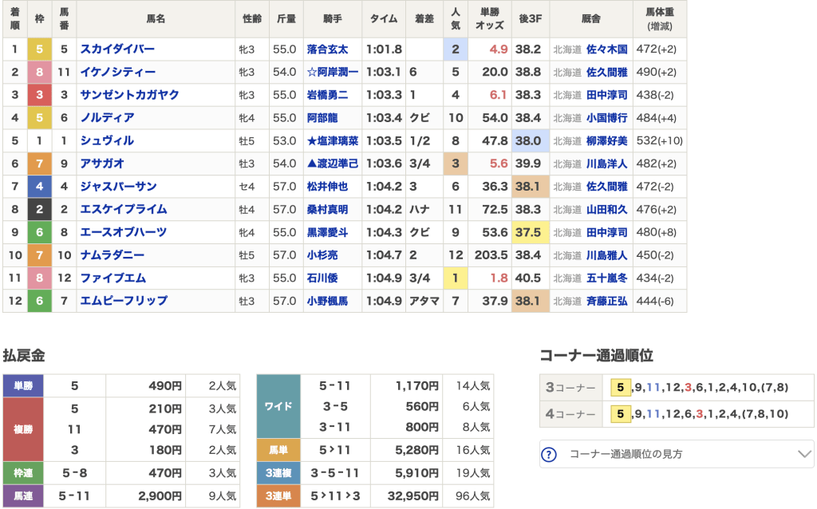Image resolution: width=817 pixels, height=509 pixels.
Task: Open trainer 山田和久 page
Action: pyautogui.click(x=606, y=210)
